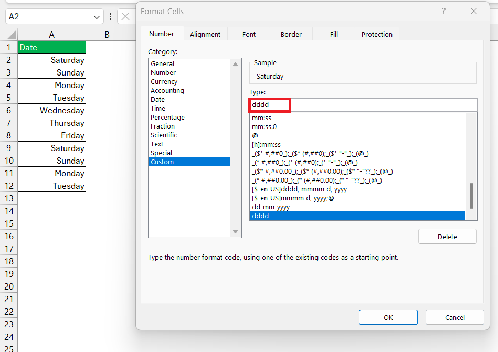Choose mm:ss format code
This screenshot has height=352, width=498.
tap(358, 118)
